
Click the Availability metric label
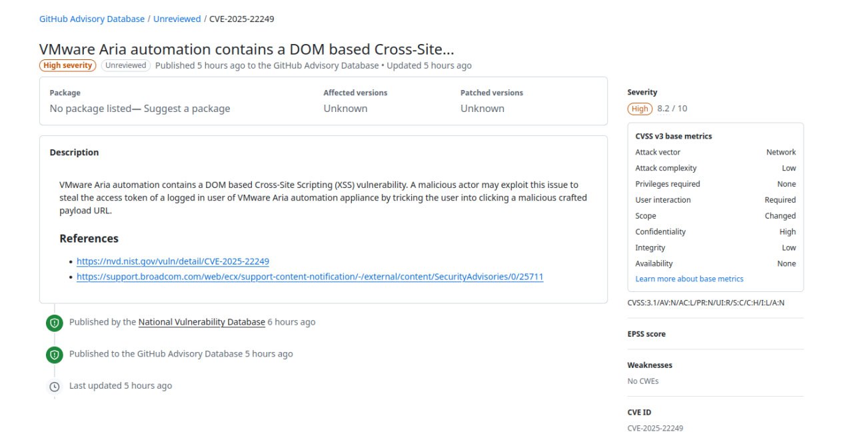(x=654, y=264)
